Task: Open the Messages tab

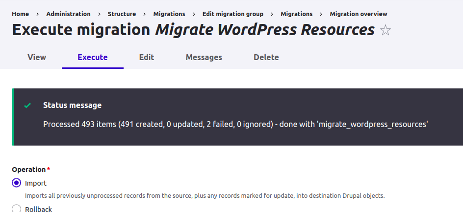Action: pos(204,57)
